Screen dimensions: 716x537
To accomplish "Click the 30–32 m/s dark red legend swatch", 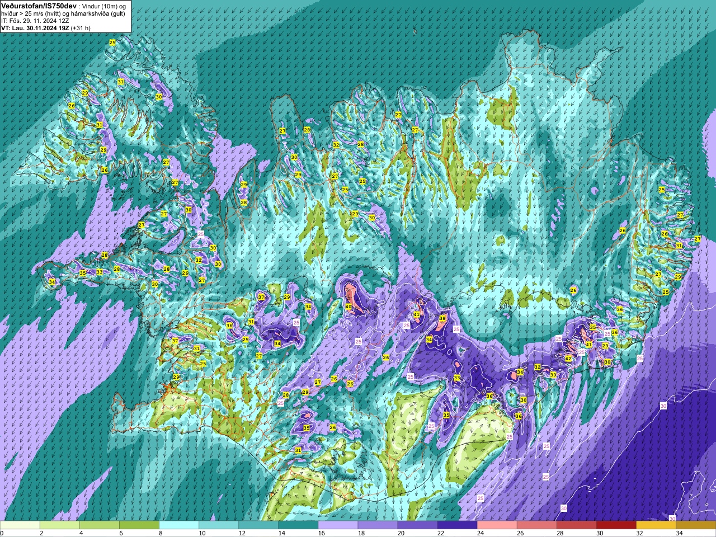I will 616,525.
